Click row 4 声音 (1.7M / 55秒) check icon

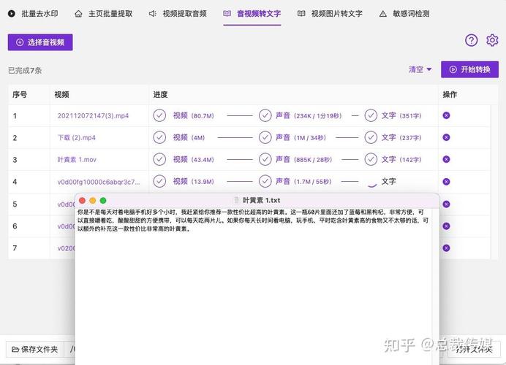[265, 181]
